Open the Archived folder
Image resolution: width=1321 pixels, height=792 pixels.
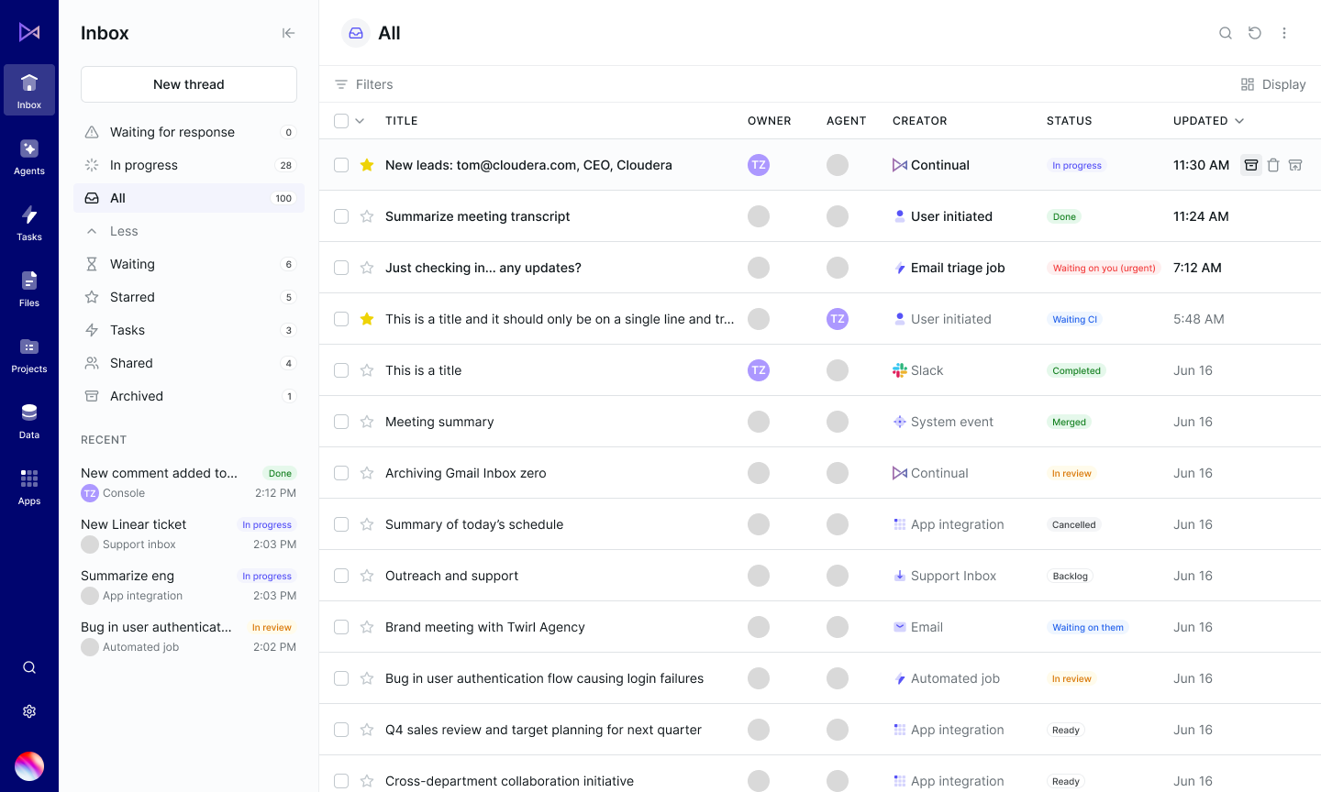189,396
